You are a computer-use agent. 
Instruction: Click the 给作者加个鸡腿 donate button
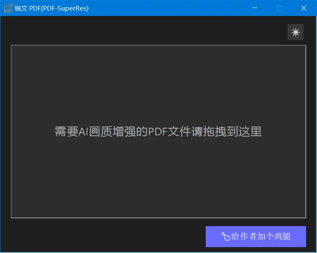pos(256,237)
